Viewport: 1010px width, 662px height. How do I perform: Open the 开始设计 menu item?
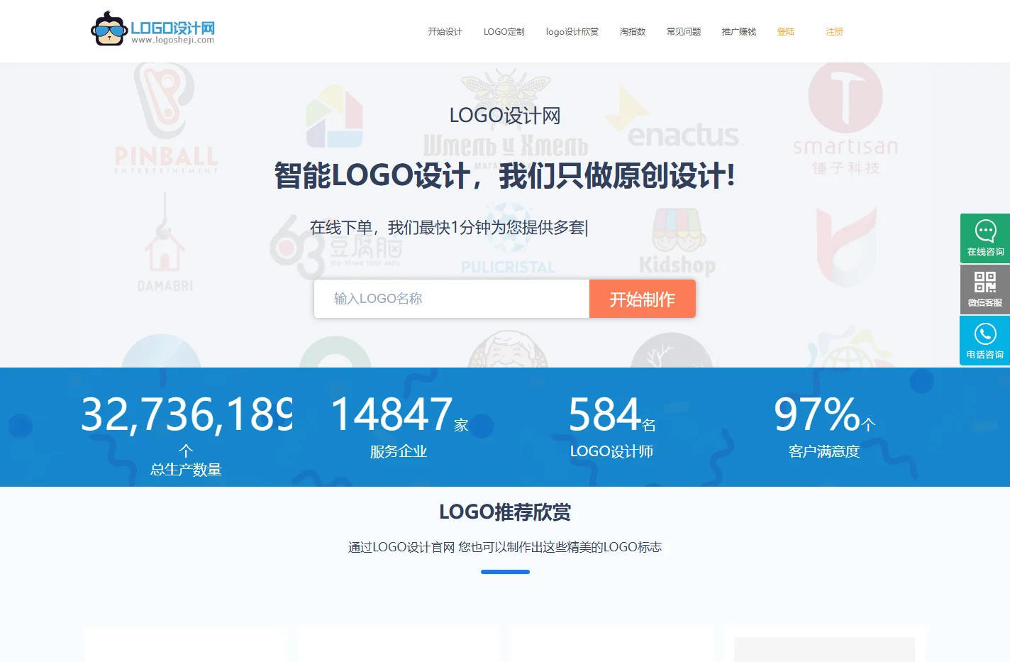(445, 32)
